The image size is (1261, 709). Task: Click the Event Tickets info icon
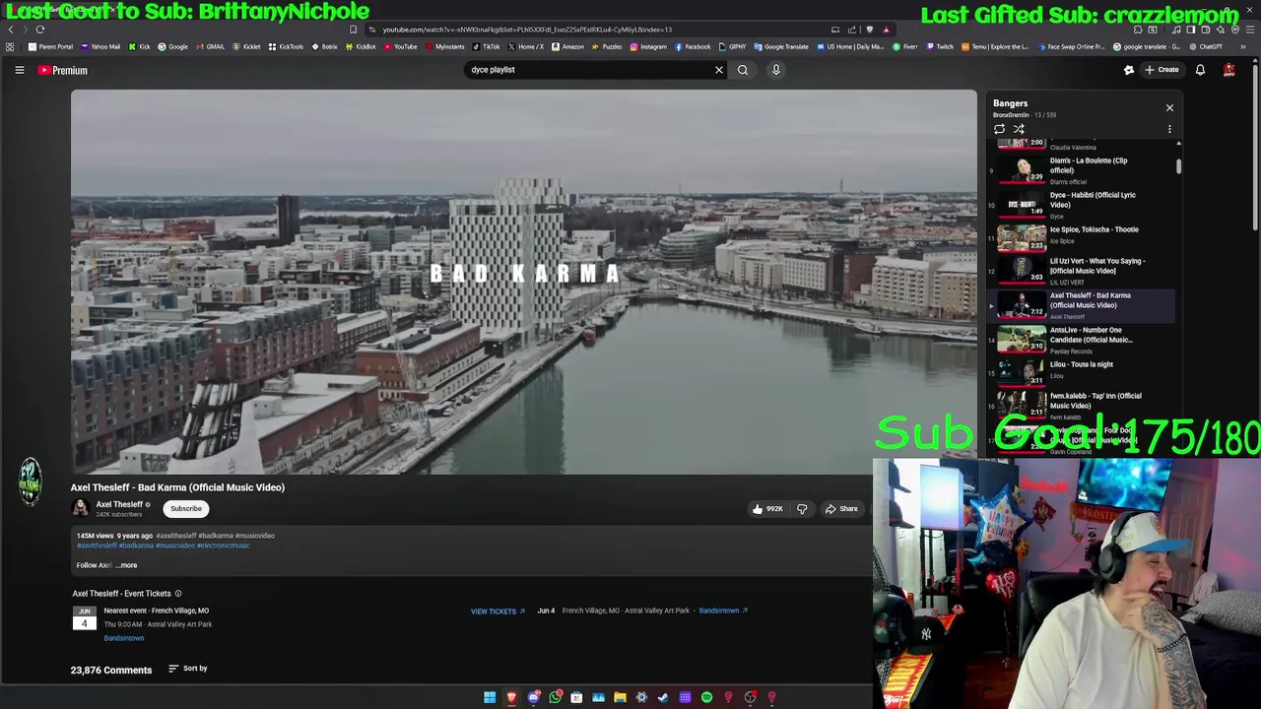click(178, 594)
